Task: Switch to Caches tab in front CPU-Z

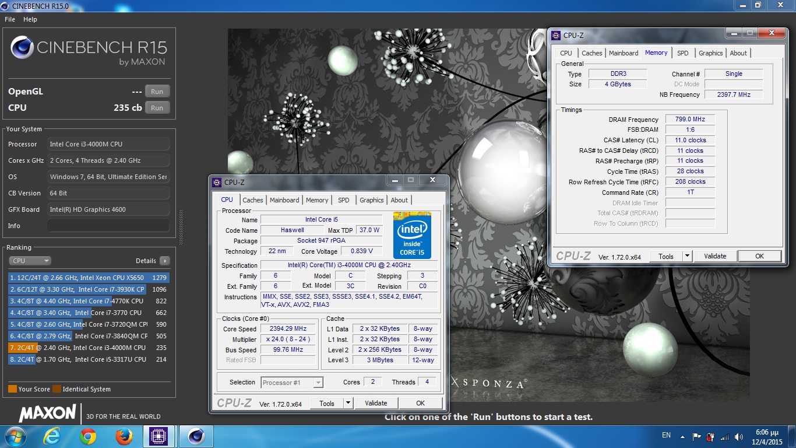Action: [x=253, y=200]
